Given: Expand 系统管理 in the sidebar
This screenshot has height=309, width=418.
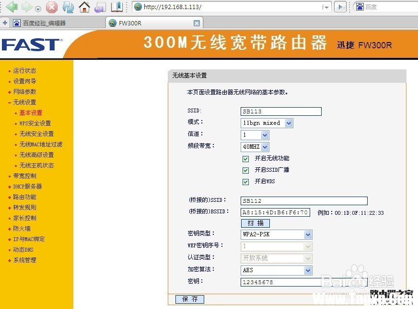Looking at the screenshot, I should pyautogui.click(x=24, y=260).
